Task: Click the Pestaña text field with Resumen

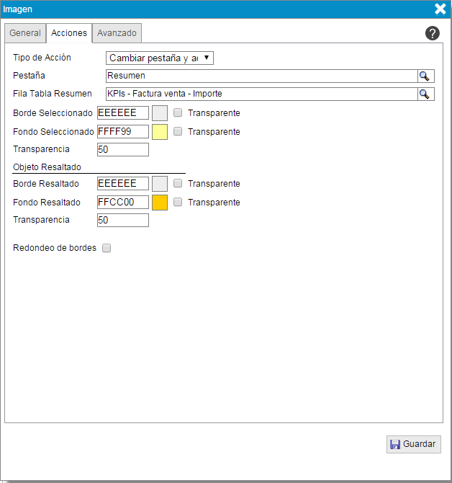Action: pyautogui.click(x=261, y=76)
